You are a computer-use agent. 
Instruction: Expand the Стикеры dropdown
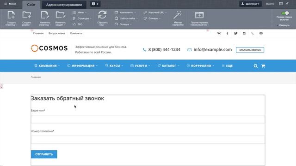[x=152, y=18]
